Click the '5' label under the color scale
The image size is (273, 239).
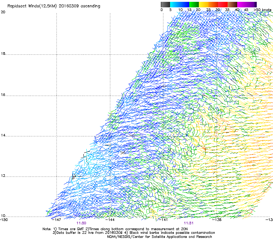point(170,10)
